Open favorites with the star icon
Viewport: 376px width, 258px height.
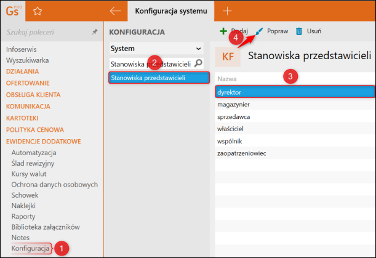click(x=38, y=11)
